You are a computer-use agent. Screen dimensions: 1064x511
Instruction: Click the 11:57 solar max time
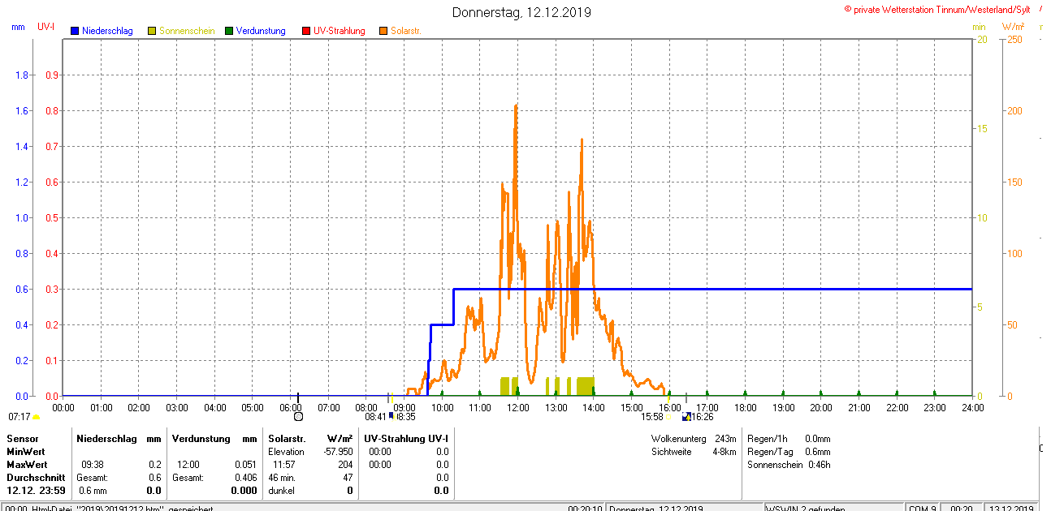[x=283, y=465]
